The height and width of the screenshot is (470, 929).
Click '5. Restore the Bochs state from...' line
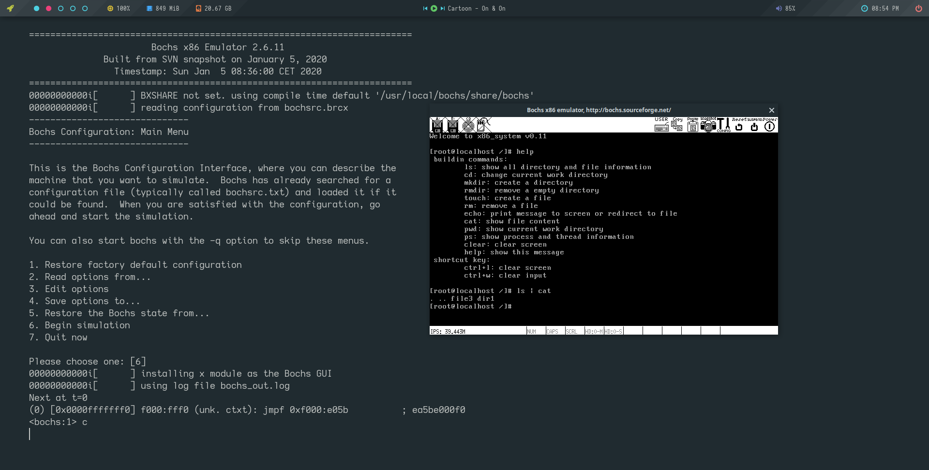(x=119, y=313)
